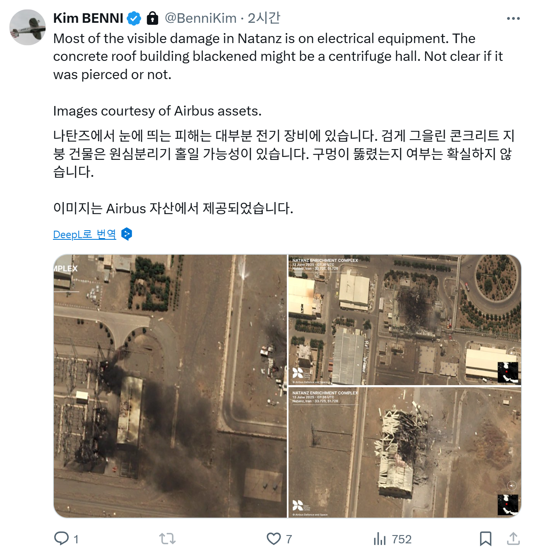Open the three-dot more options menu
Image resolution: width=536 pixels, height=557 pixels.
pyautogui.click(x=513, y=19)
